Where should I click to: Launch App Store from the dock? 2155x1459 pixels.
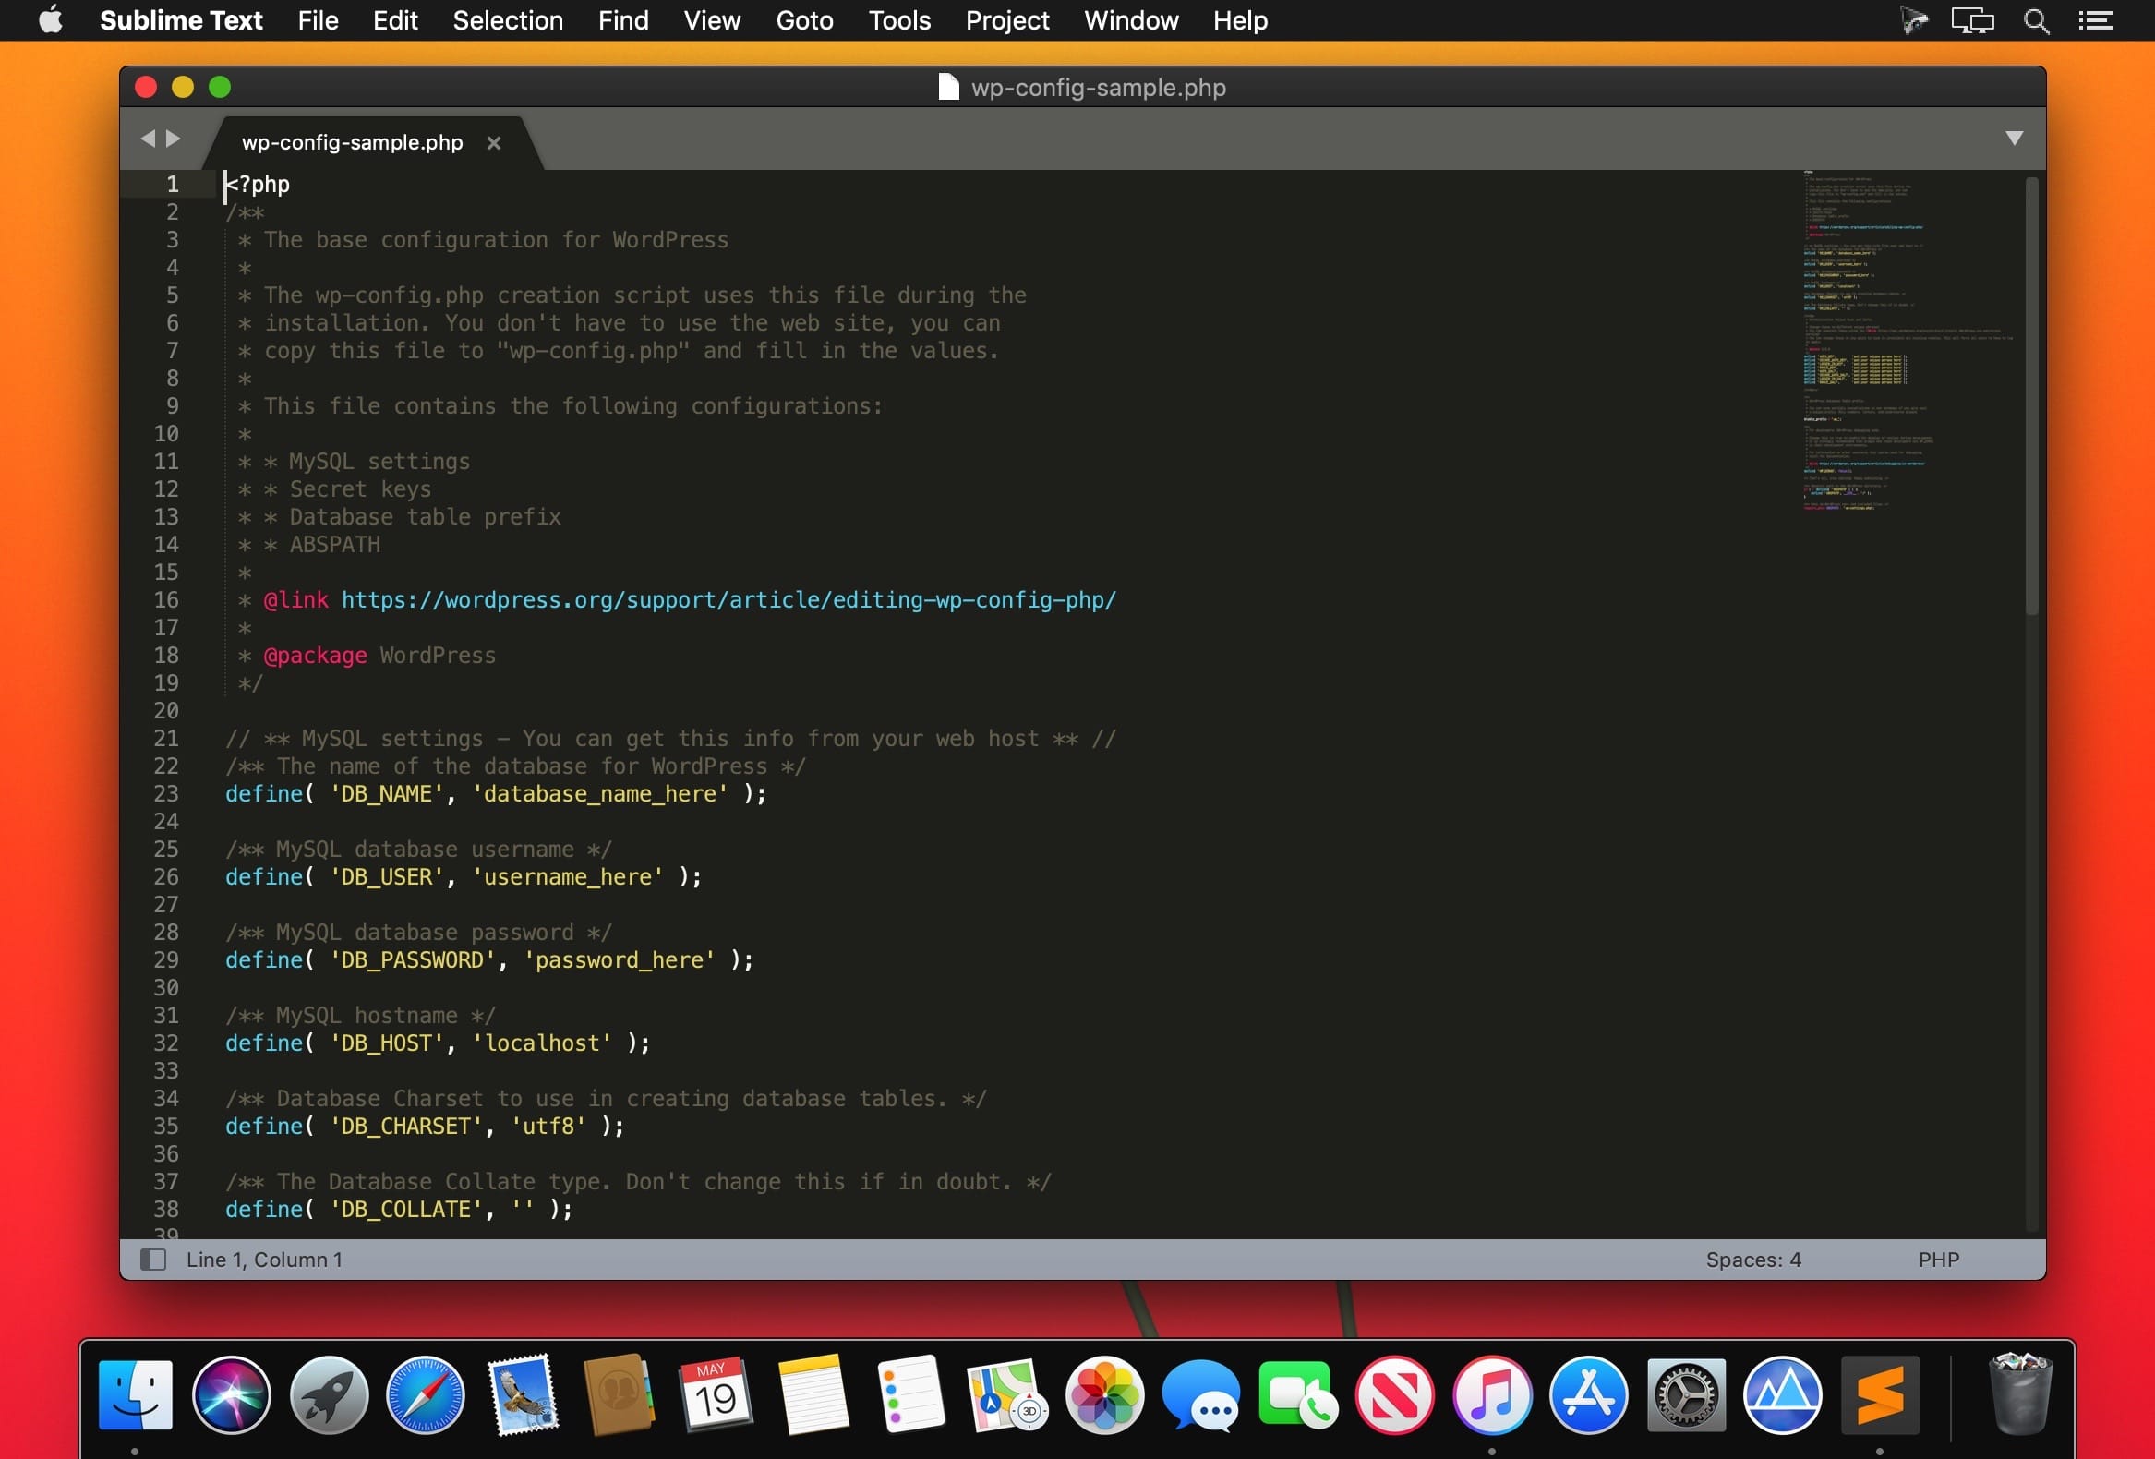1587,1395
